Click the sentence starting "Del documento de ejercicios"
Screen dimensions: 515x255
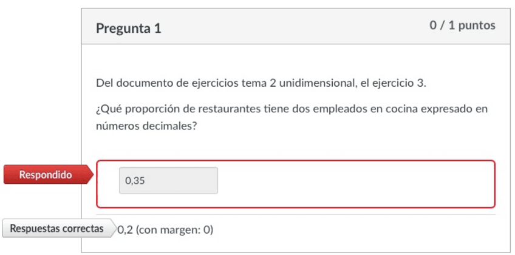click(x=261, y=83)
